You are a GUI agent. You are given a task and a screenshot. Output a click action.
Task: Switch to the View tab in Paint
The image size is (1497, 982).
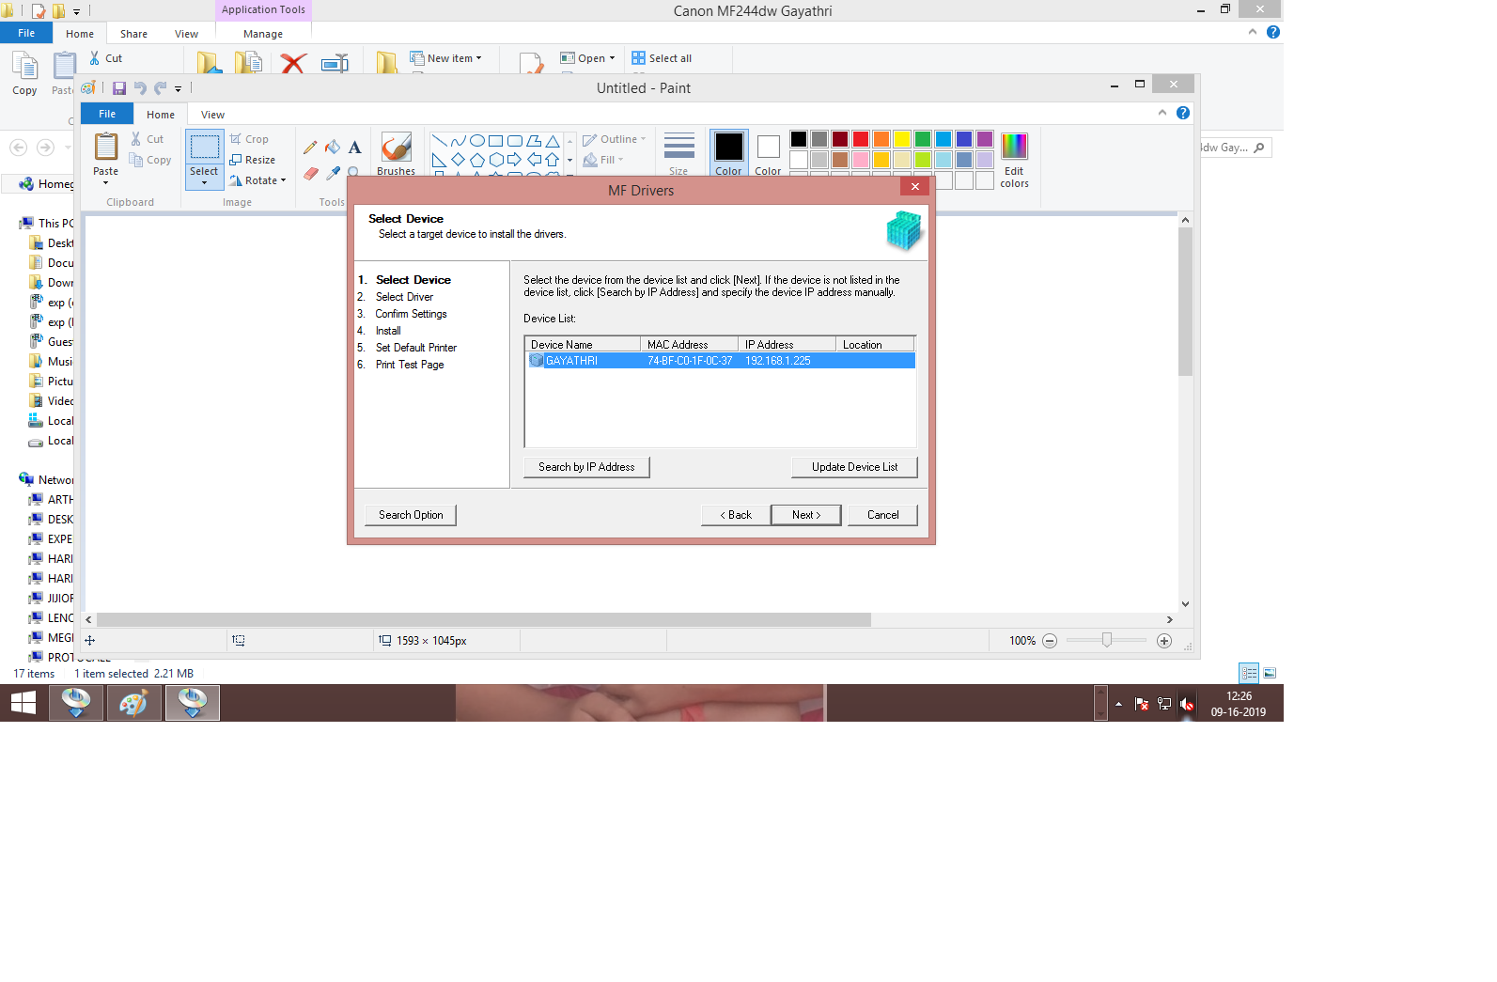(x=212, y=115)
